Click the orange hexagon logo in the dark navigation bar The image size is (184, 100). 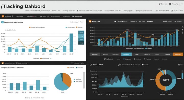(3, 16)
